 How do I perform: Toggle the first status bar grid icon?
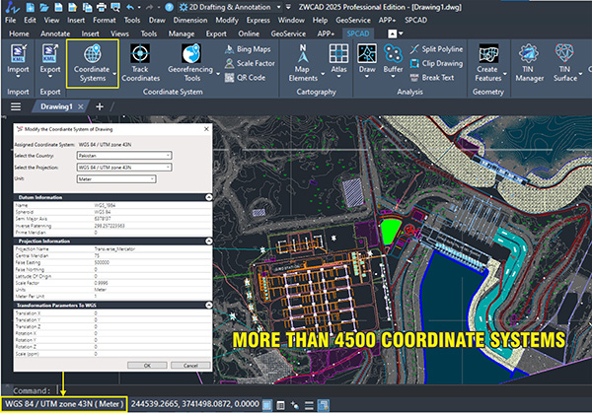[x=266, y=403]
